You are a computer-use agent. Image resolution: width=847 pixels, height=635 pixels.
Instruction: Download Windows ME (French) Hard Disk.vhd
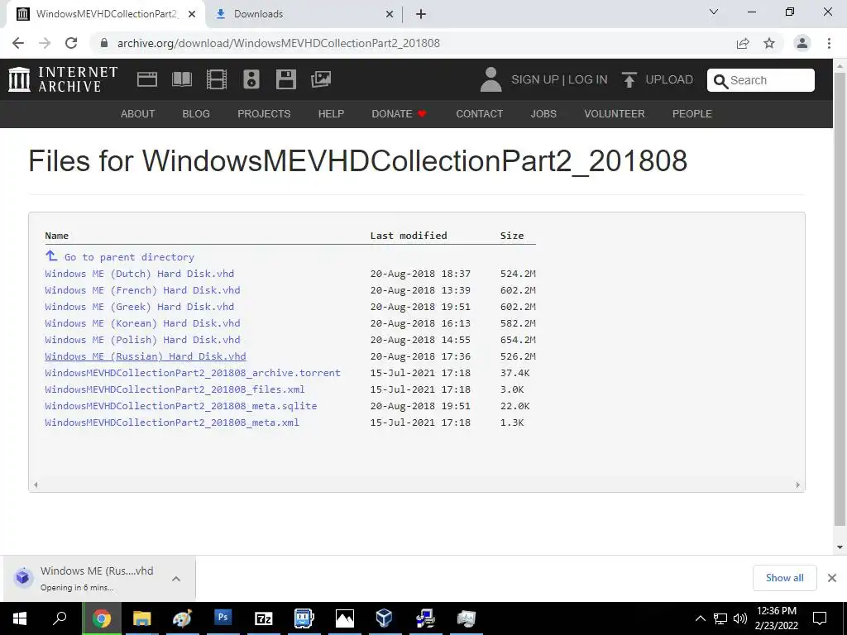142,290
